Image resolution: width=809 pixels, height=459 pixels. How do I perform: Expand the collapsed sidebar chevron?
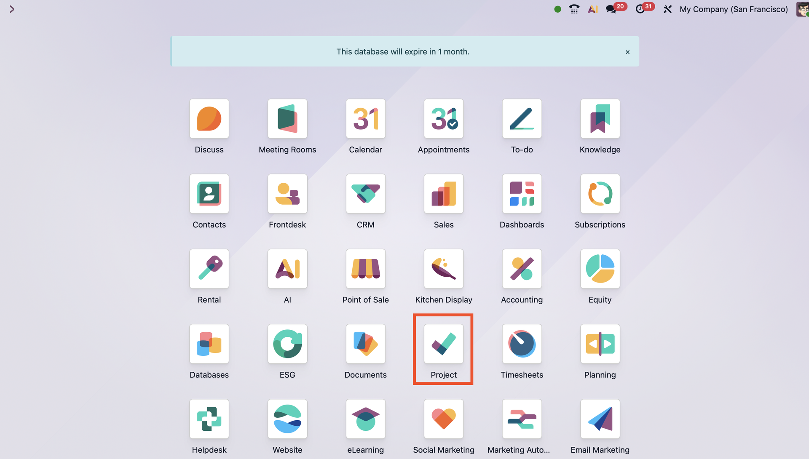pos(12,9)
